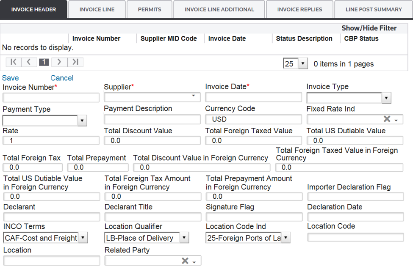Select page 1 in pager
This screenshot has width=413, height=266.
(x=44, y=63)
